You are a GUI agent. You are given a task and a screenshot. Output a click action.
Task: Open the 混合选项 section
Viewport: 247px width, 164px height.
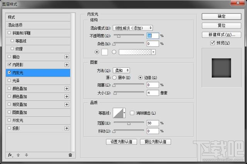[38, 25]
